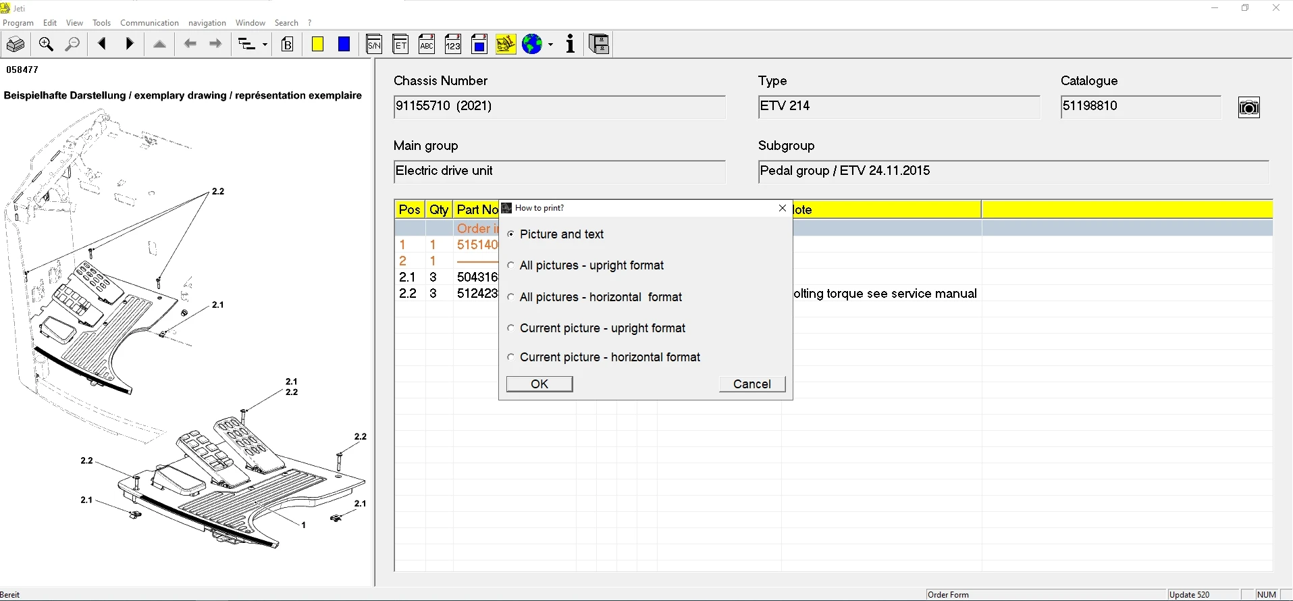Click the 'B' document icon
The height and width of the screenshot is (601, 1293).
click(x=288, y=45)
